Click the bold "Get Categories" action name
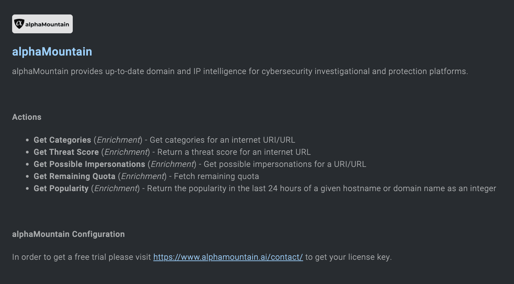The image size is (514, 284). click(x=62, y=140)
